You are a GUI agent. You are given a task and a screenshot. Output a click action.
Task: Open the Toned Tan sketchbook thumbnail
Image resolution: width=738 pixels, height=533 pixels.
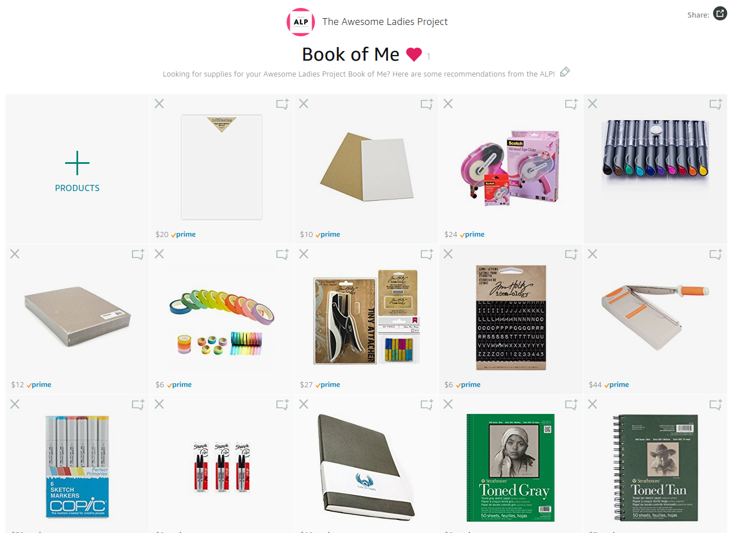pyautogui.click(x=656, y=468)
